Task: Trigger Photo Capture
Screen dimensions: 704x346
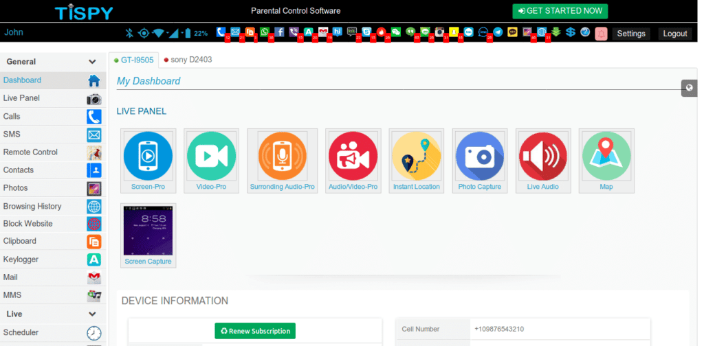Action: [x=480, y=161]
